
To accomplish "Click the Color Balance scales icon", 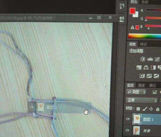I will coord(146,68).
